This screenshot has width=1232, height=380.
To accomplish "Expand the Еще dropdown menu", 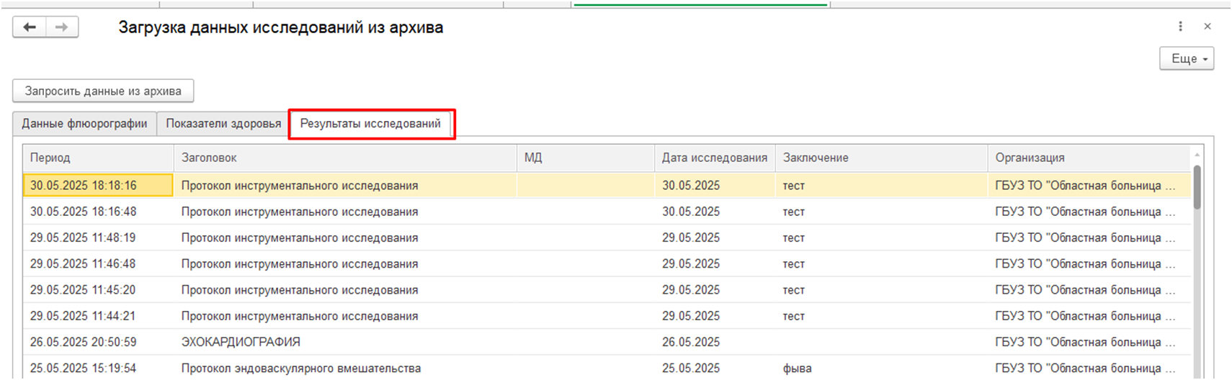I will coord(1187,59).
